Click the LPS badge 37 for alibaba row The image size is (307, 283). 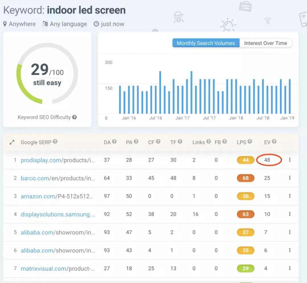coord(246,232)
